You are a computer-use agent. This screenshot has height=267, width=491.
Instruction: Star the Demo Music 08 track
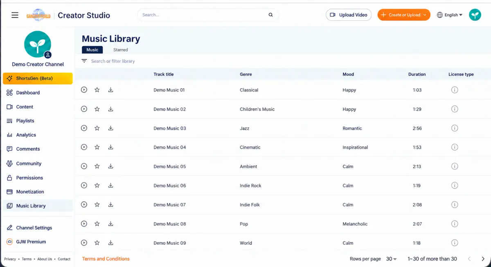tap(97, 224)
